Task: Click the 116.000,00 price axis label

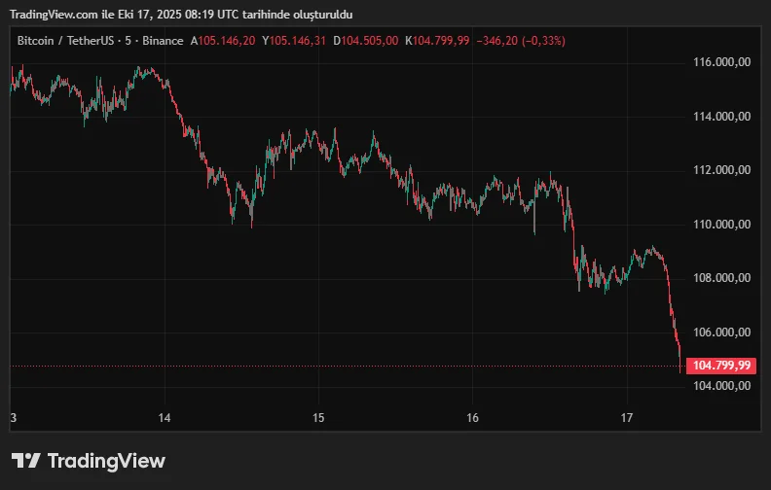Action: 722,62
